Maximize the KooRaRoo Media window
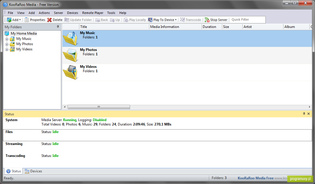The height and width of the screenshot is (184, 315). click(x=295, y=3)
